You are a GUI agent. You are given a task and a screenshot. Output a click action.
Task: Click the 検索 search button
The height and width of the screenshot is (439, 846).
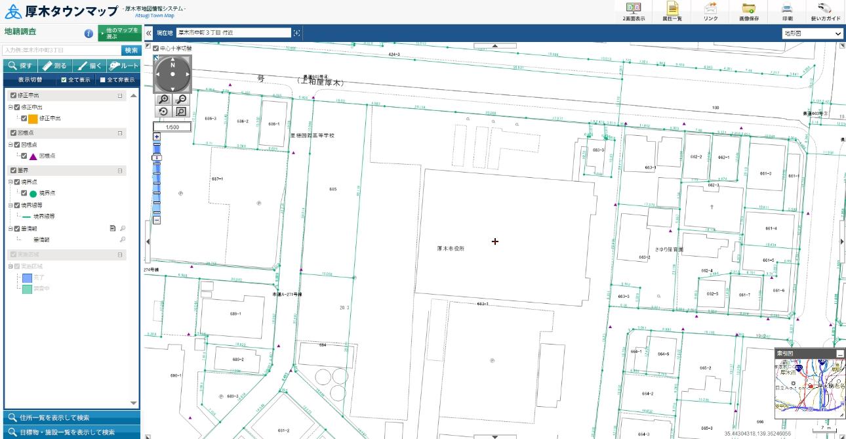pos(131,50)
